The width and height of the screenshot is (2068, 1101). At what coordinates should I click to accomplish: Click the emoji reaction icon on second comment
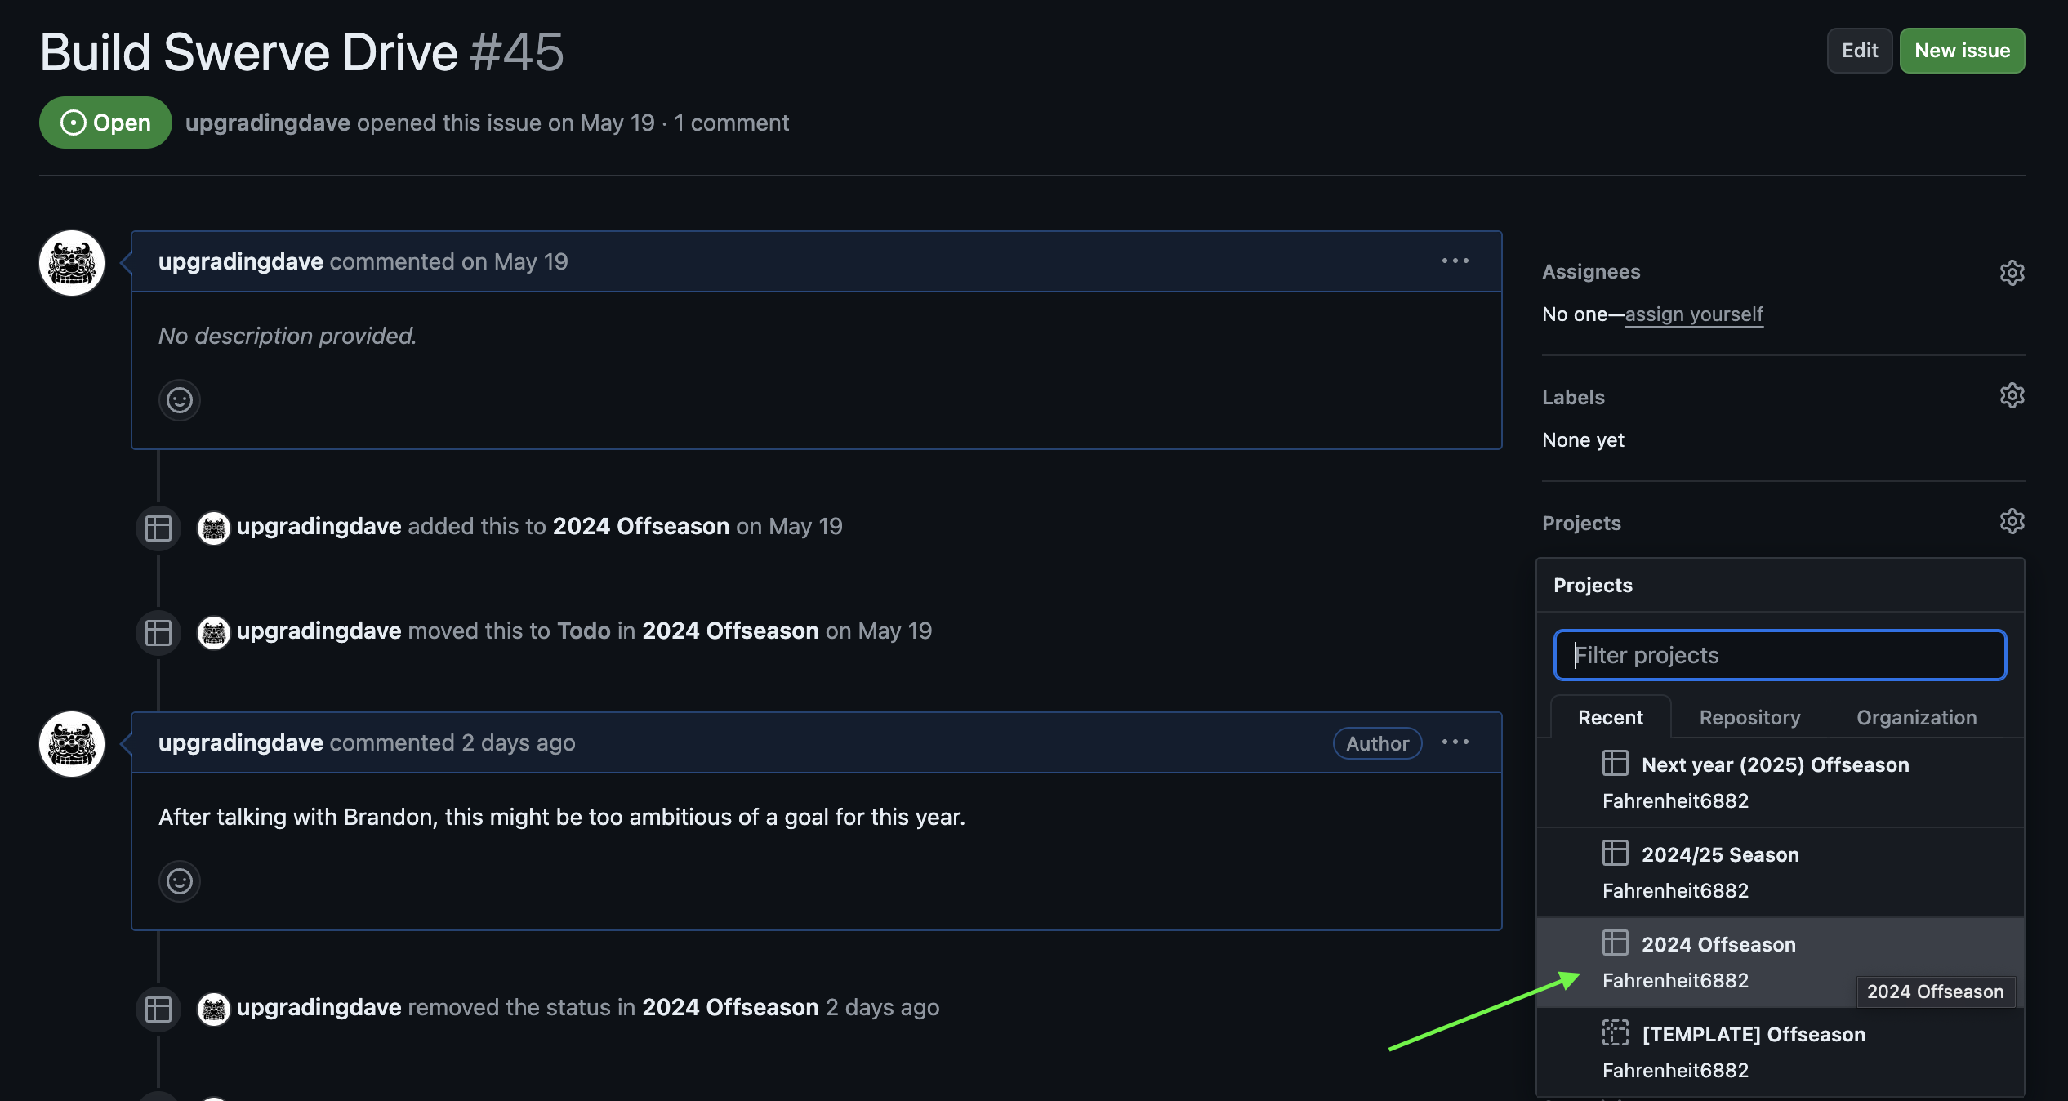coord(179,880)
